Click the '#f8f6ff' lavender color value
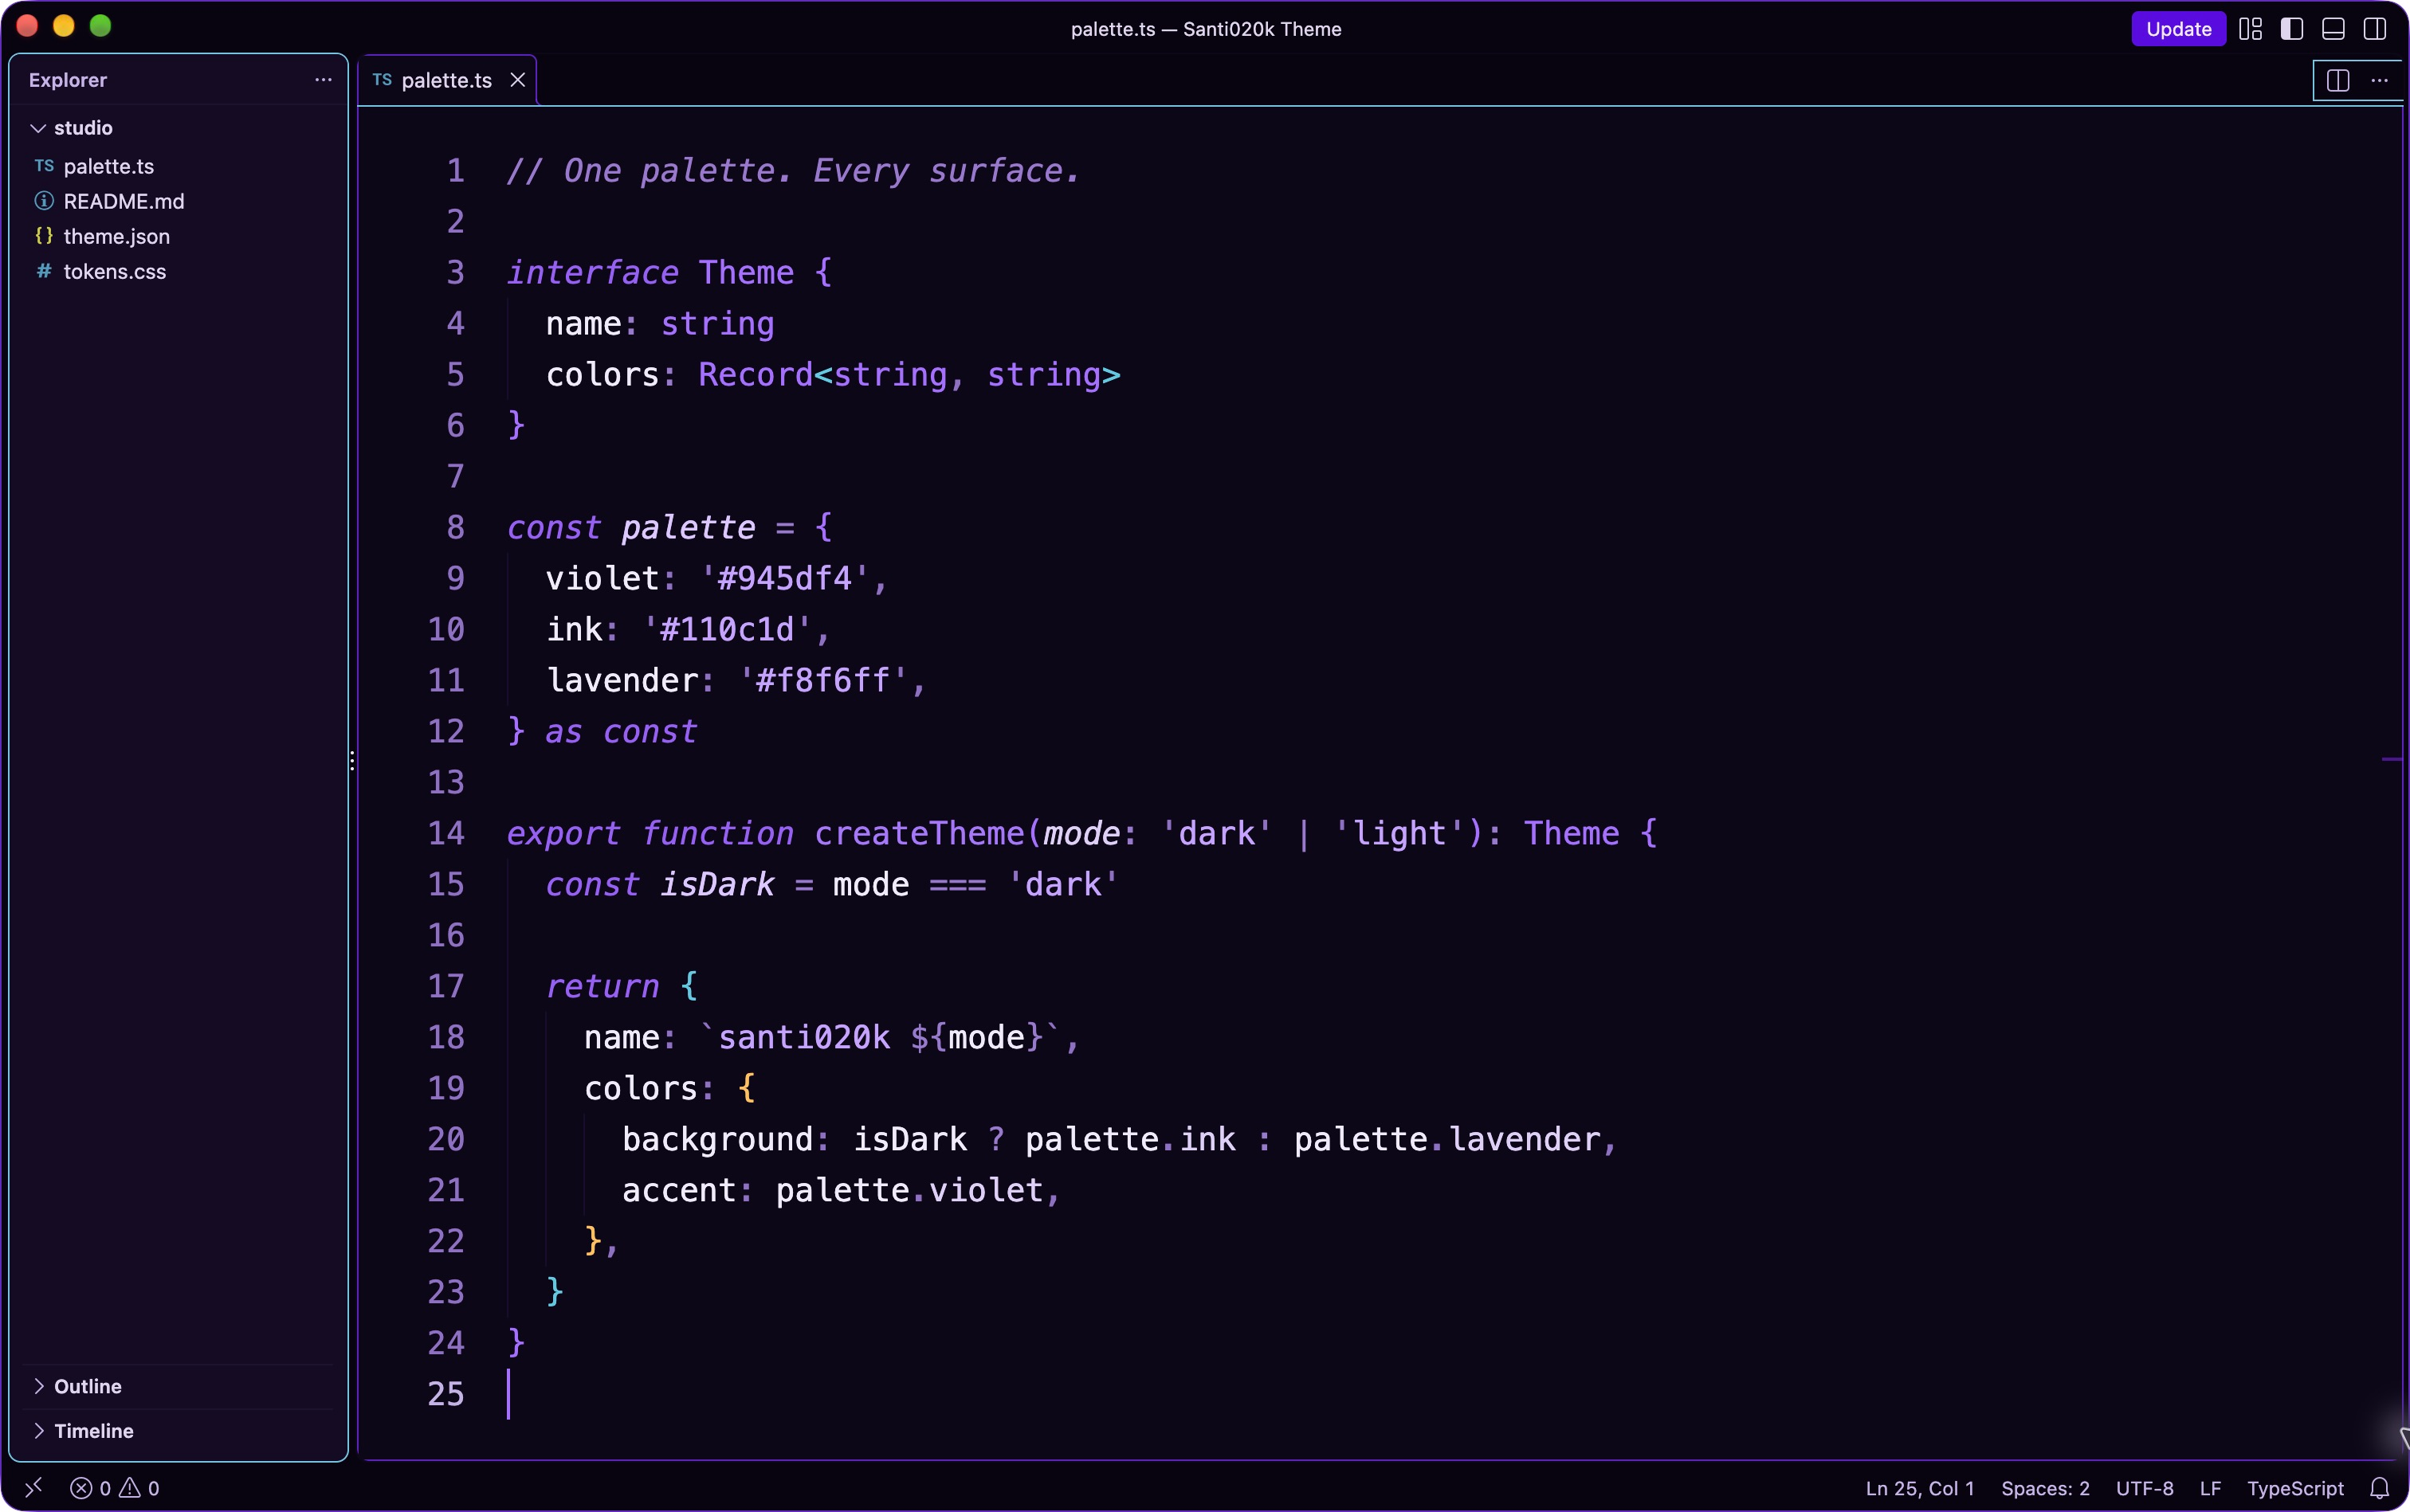 (823, 680)
